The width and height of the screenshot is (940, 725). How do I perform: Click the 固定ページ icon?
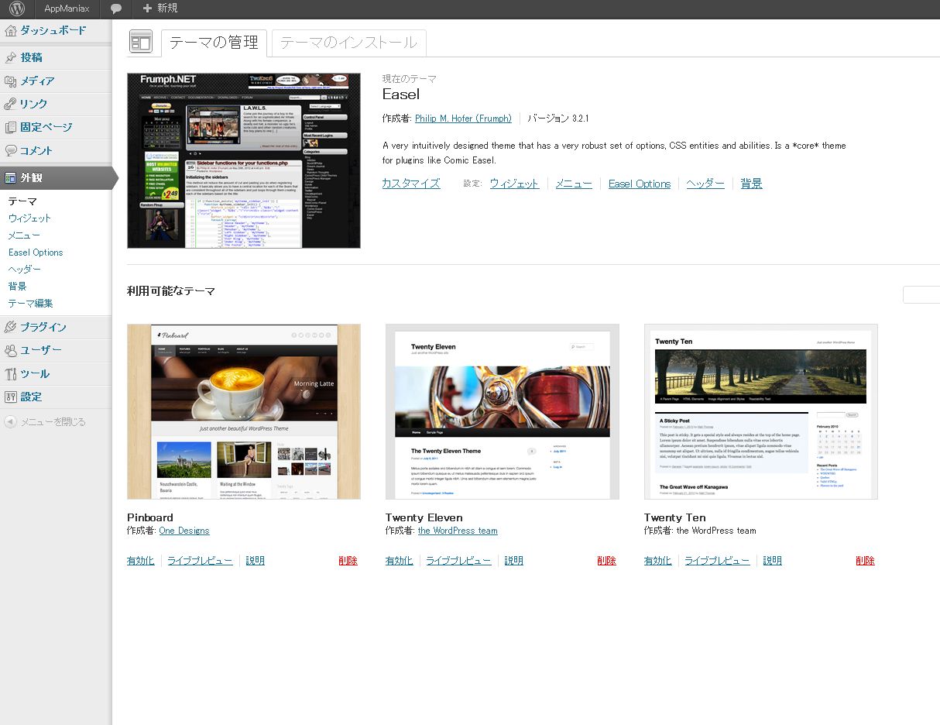(x=11, y=127)
